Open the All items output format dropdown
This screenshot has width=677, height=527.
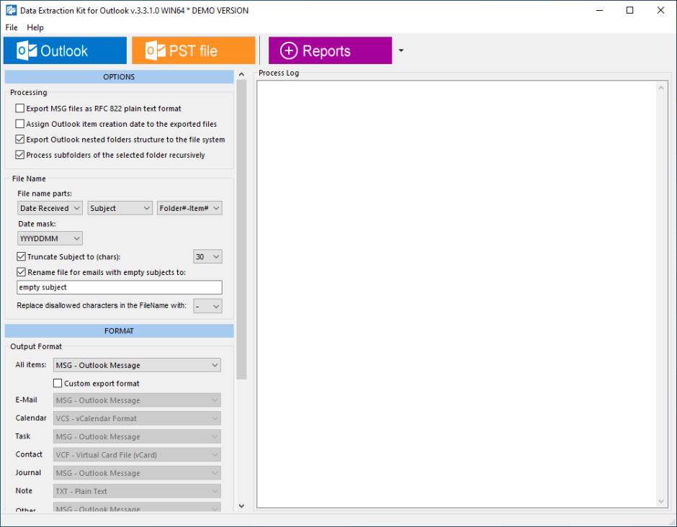click(137, 365)
